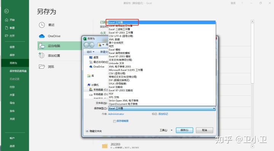Select 发布 in the backstage menu
Viewport: 274px width, 151px height.
[12, 111]
